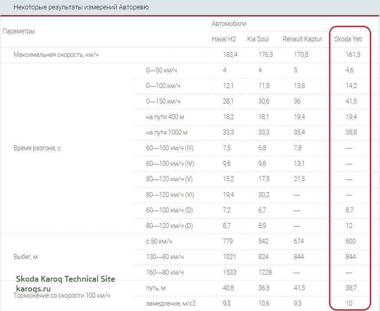Select the "0—150 км/ч" row label

click(163, 101)
